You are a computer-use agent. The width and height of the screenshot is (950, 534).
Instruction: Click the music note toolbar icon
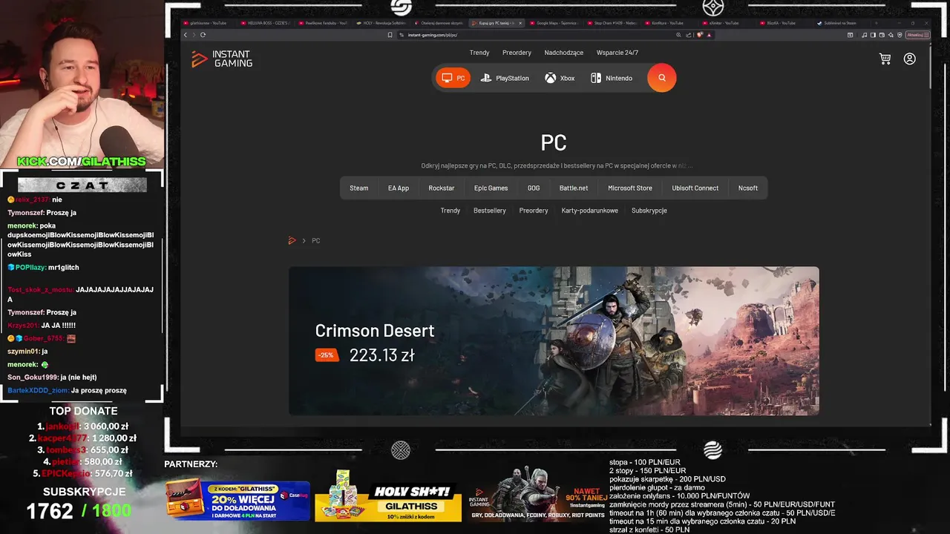[864, 35]
